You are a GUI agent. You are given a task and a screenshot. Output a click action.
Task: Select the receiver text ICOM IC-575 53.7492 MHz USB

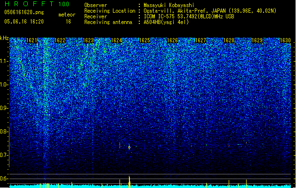click(189, 16)
